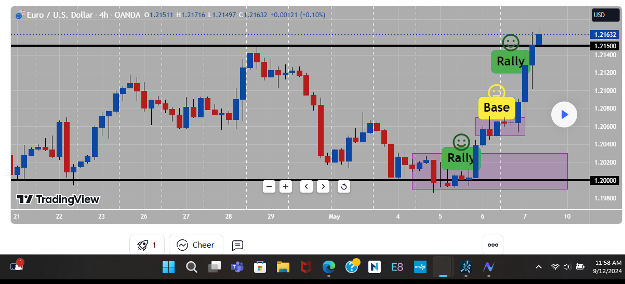Boost the idea with rocket button
Image resolution: width=625 pixels, height=284 pixels.
tap(147, 245)
